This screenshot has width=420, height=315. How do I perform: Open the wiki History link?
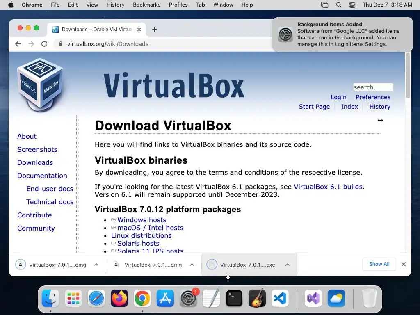379,107
